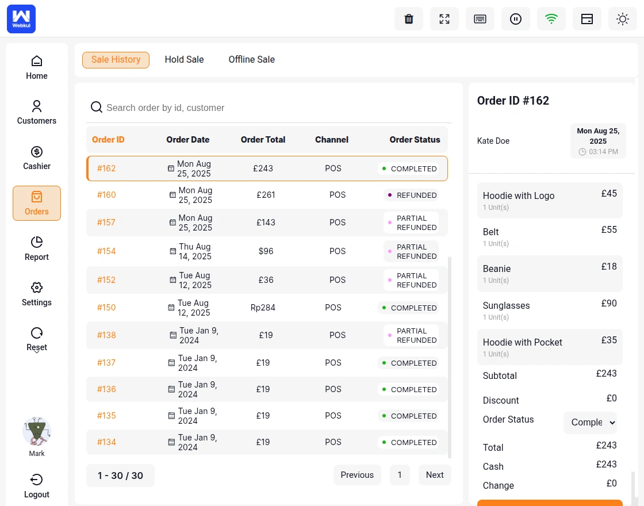Click the trash delete icon in the toolbar

pos(409,19)
